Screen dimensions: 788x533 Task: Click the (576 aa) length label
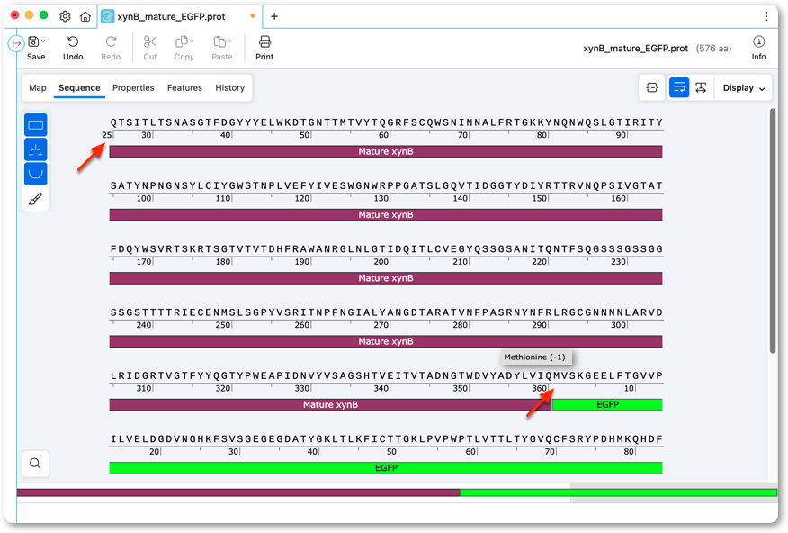713,49
